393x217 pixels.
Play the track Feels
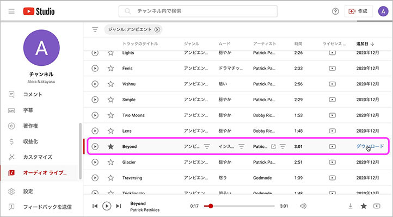pyautogui.click(x=95, y=69)
